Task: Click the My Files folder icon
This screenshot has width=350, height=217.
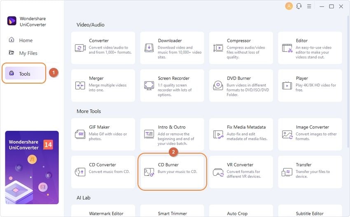Action: (11, 52)
